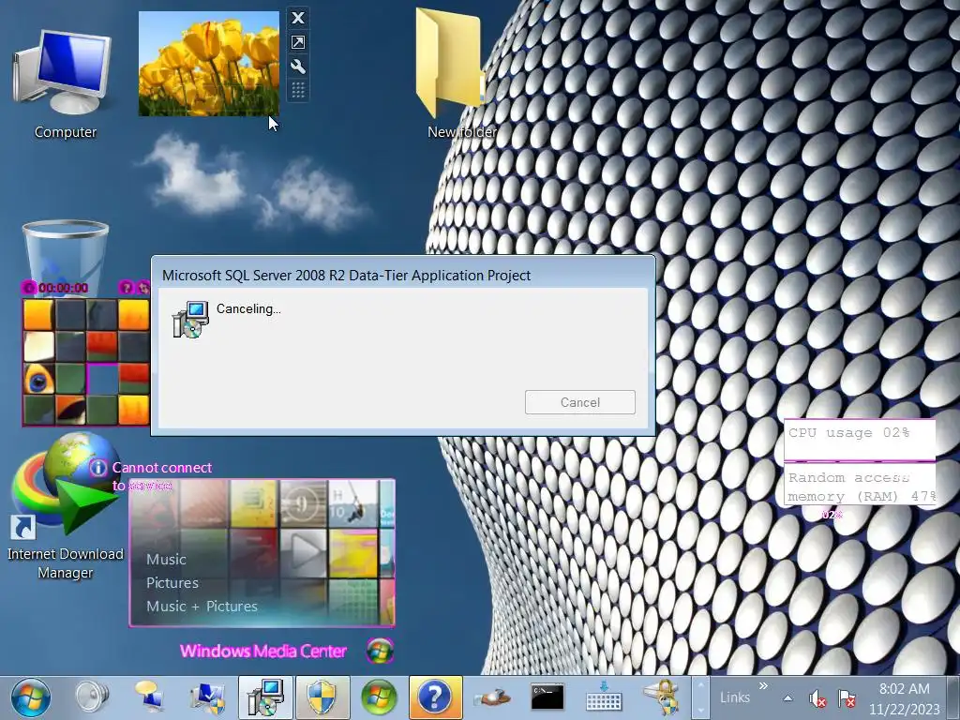
Task: Open the Help question mark taskbar button
Action: [x=435, y=697]
